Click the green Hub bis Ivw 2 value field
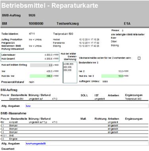 112,76
